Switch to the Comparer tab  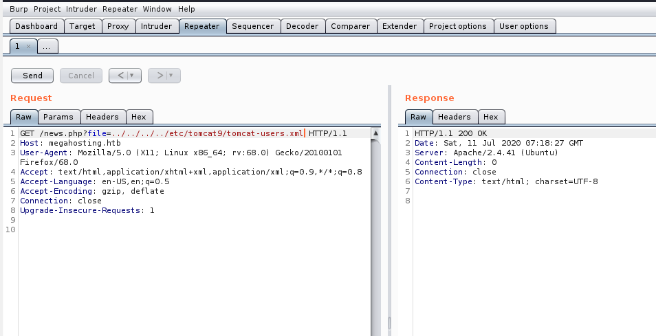coord(351,26)
